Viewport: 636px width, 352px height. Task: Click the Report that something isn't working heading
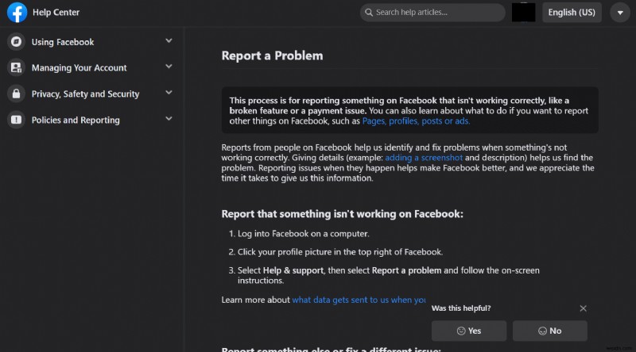click(x=343, y=214)
